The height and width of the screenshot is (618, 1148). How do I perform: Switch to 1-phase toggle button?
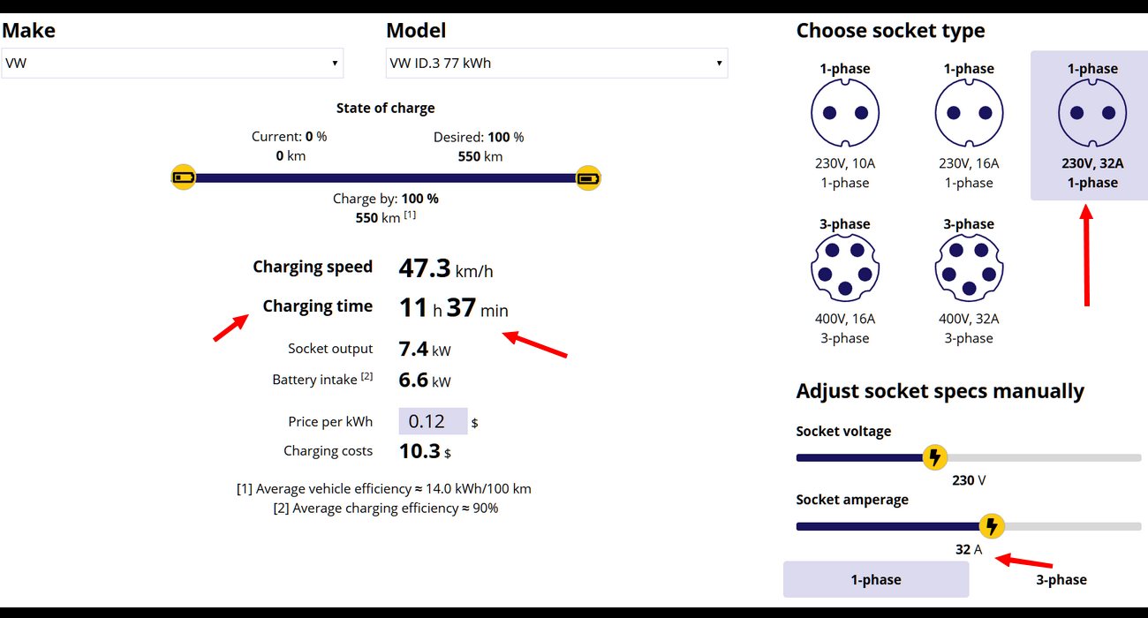[876, 579]
